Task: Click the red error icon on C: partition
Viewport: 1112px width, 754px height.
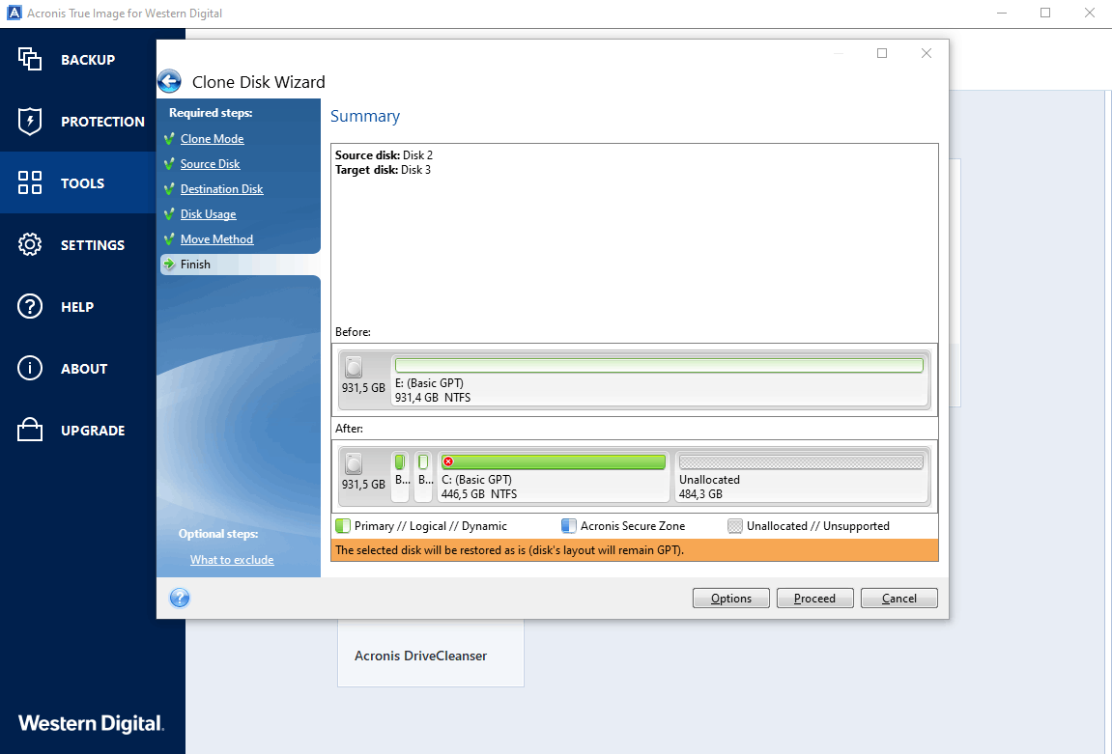Action: pyautogui.click(x=448, y=461)
